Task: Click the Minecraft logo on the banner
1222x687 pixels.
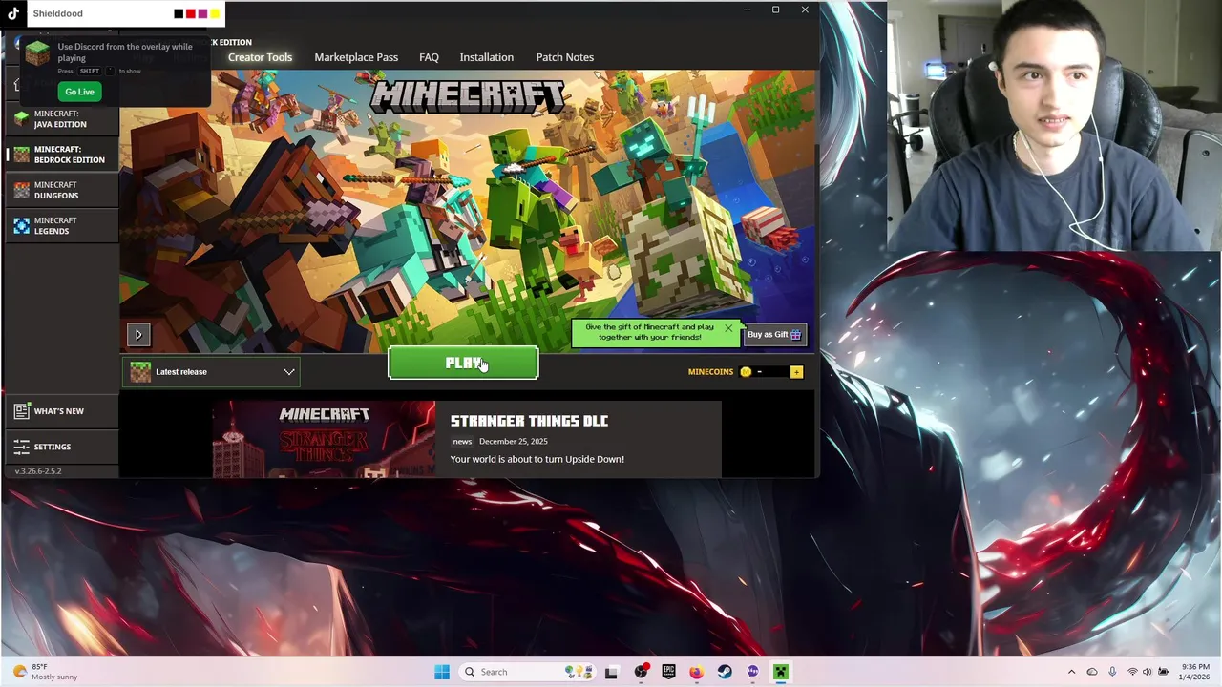Action: coord(468,96)
